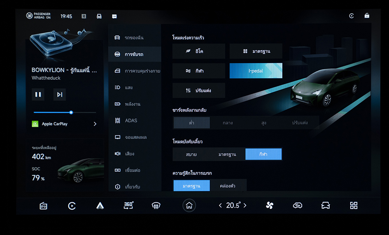Set regenerative charging to สูง

tap(264, 123)
